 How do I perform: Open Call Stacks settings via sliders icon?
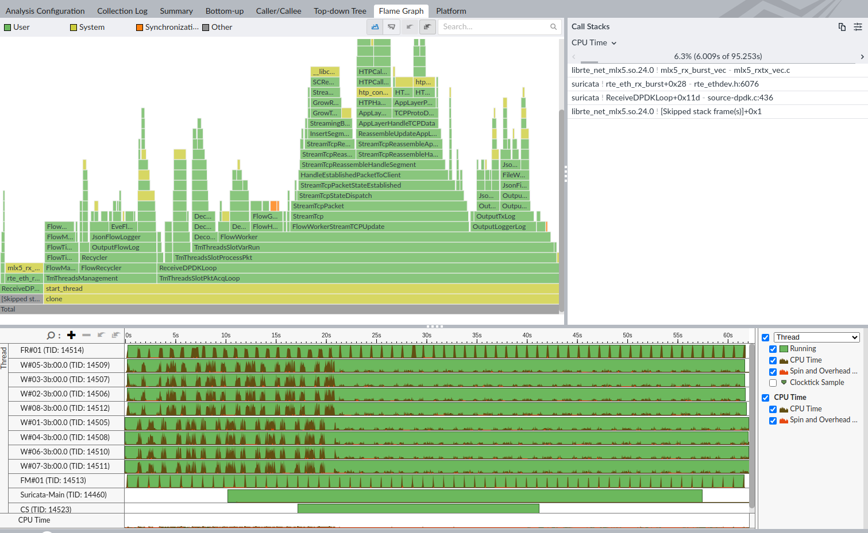coord(858,26)
